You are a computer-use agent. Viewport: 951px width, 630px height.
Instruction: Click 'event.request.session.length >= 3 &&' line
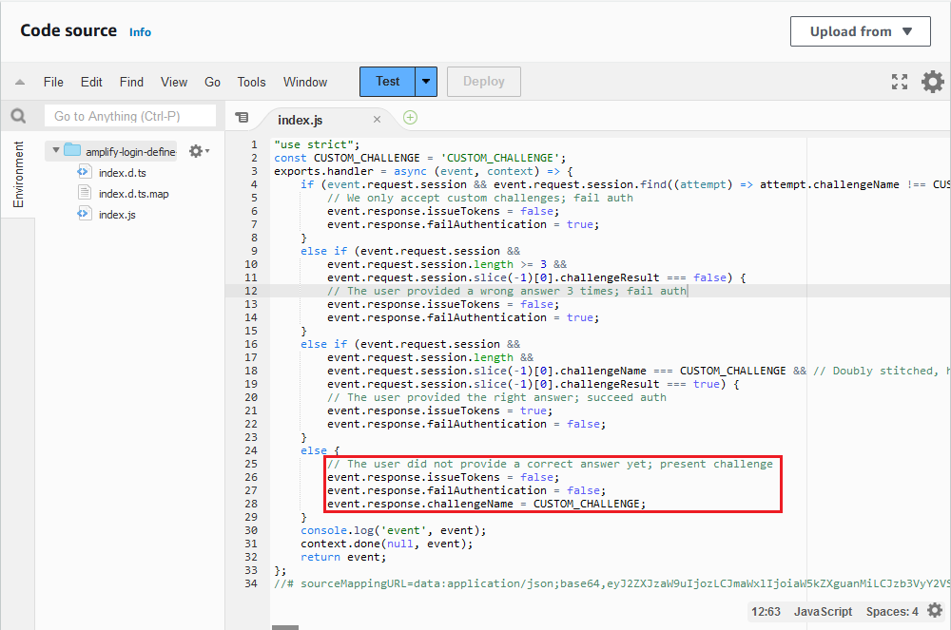[x=447, y=264]
